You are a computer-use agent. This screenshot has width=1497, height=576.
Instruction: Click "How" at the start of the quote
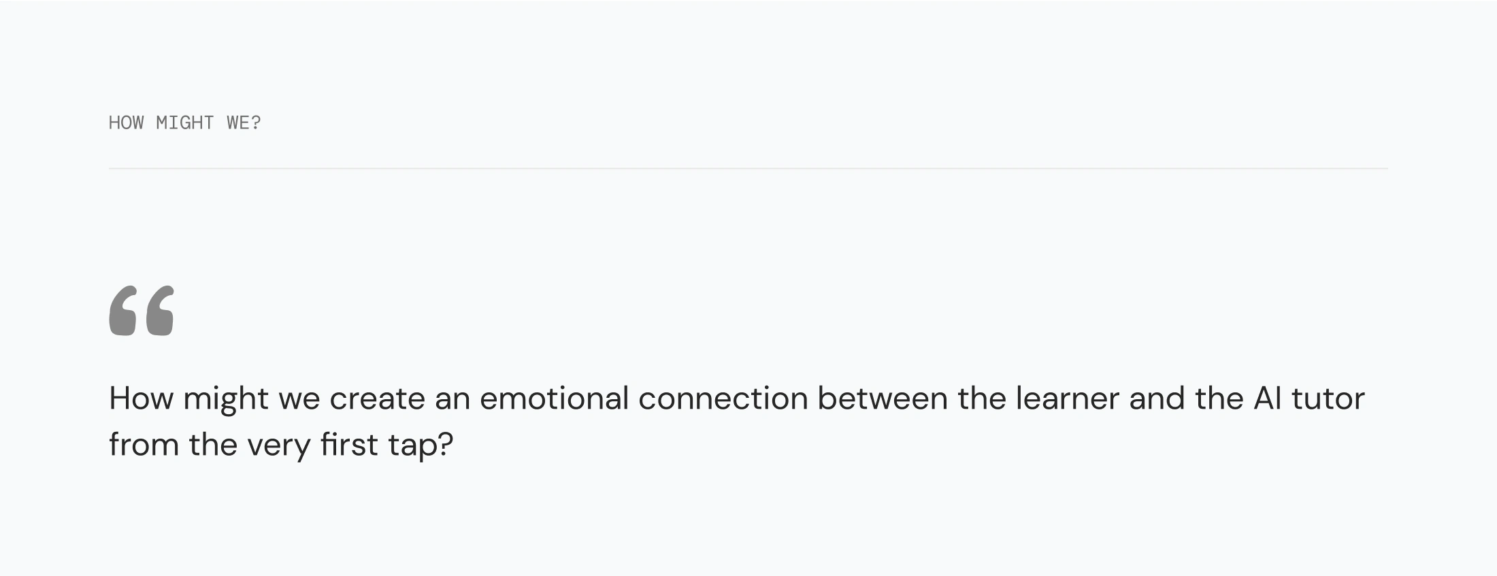pos(141,399)
